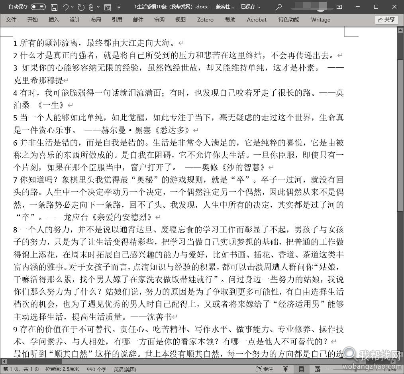Open word count '990 个字'
The width and height of the screenshot is (404, 374).
pos(97,369)
